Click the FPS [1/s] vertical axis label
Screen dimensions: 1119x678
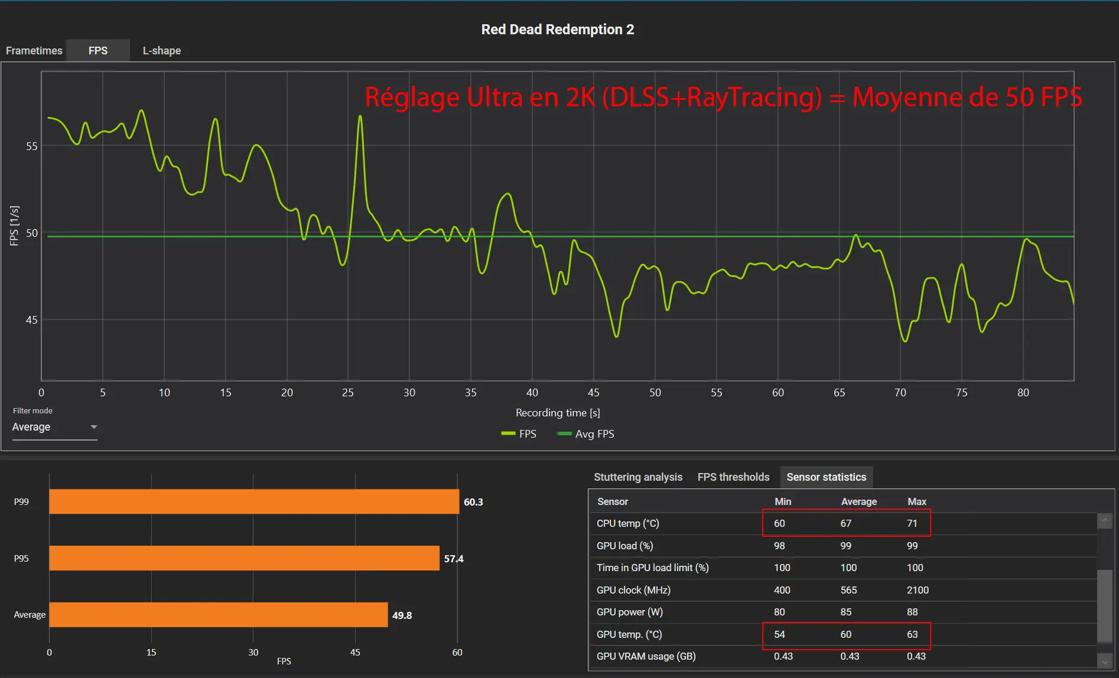click(x=15, y=226)
